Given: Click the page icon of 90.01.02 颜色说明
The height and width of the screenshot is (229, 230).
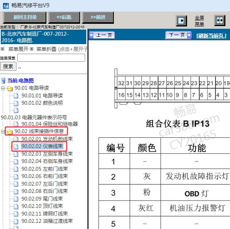Looking at the screenshot, I should point(16,103).
